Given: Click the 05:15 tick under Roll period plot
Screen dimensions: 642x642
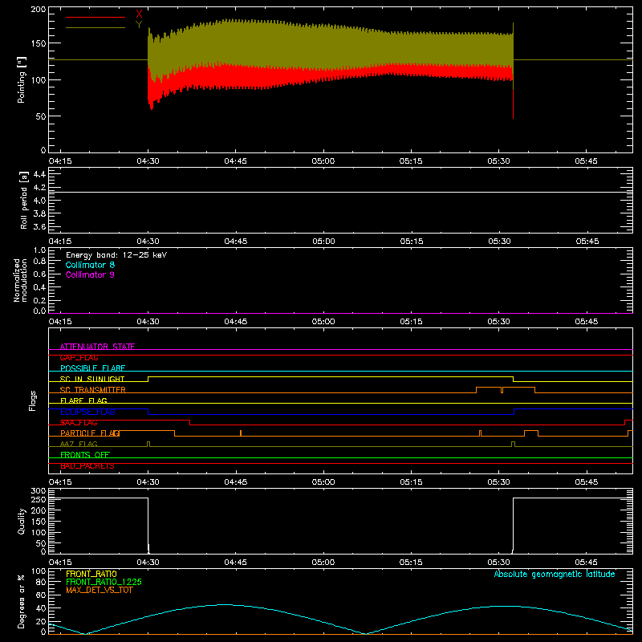Looking at the screenshot, I should tap(411, 242).
